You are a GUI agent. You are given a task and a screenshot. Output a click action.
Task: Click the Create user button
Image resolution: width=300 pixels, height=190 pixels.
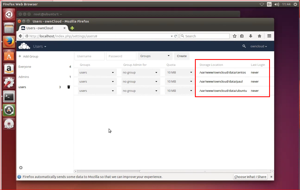point(182,56)
